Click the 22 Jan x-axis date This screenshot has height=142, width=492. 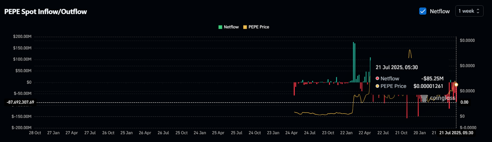(x=346, y=133)
